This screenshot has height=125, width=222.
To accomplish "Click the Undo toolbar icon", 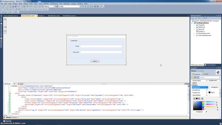I will coord(27,6).
